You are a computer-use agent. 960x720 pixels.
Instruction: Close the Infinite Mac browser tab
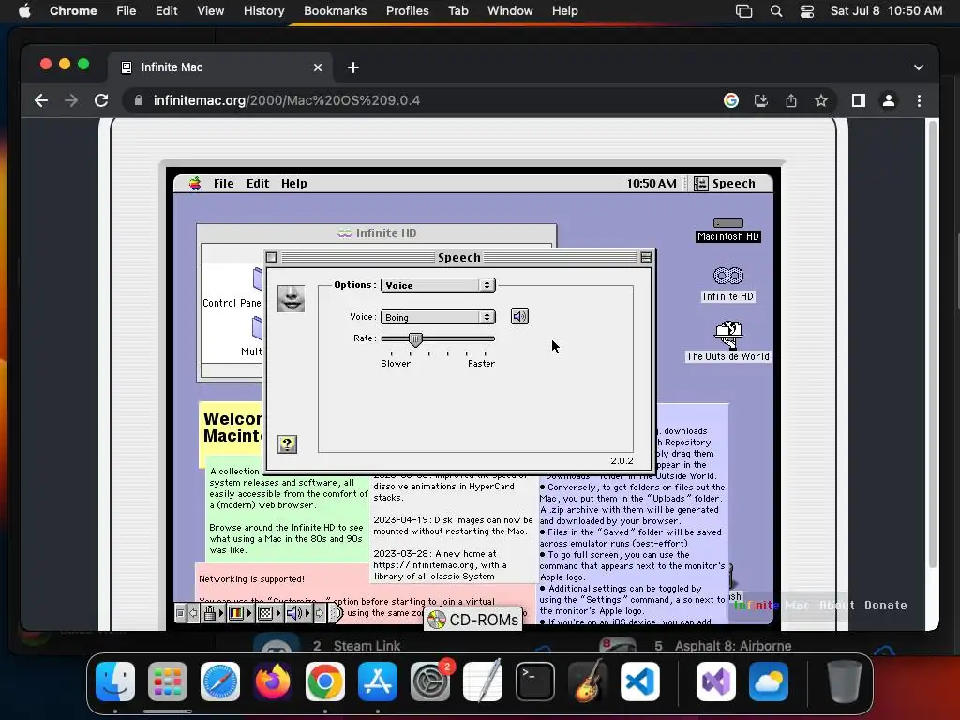click(318, 67)
